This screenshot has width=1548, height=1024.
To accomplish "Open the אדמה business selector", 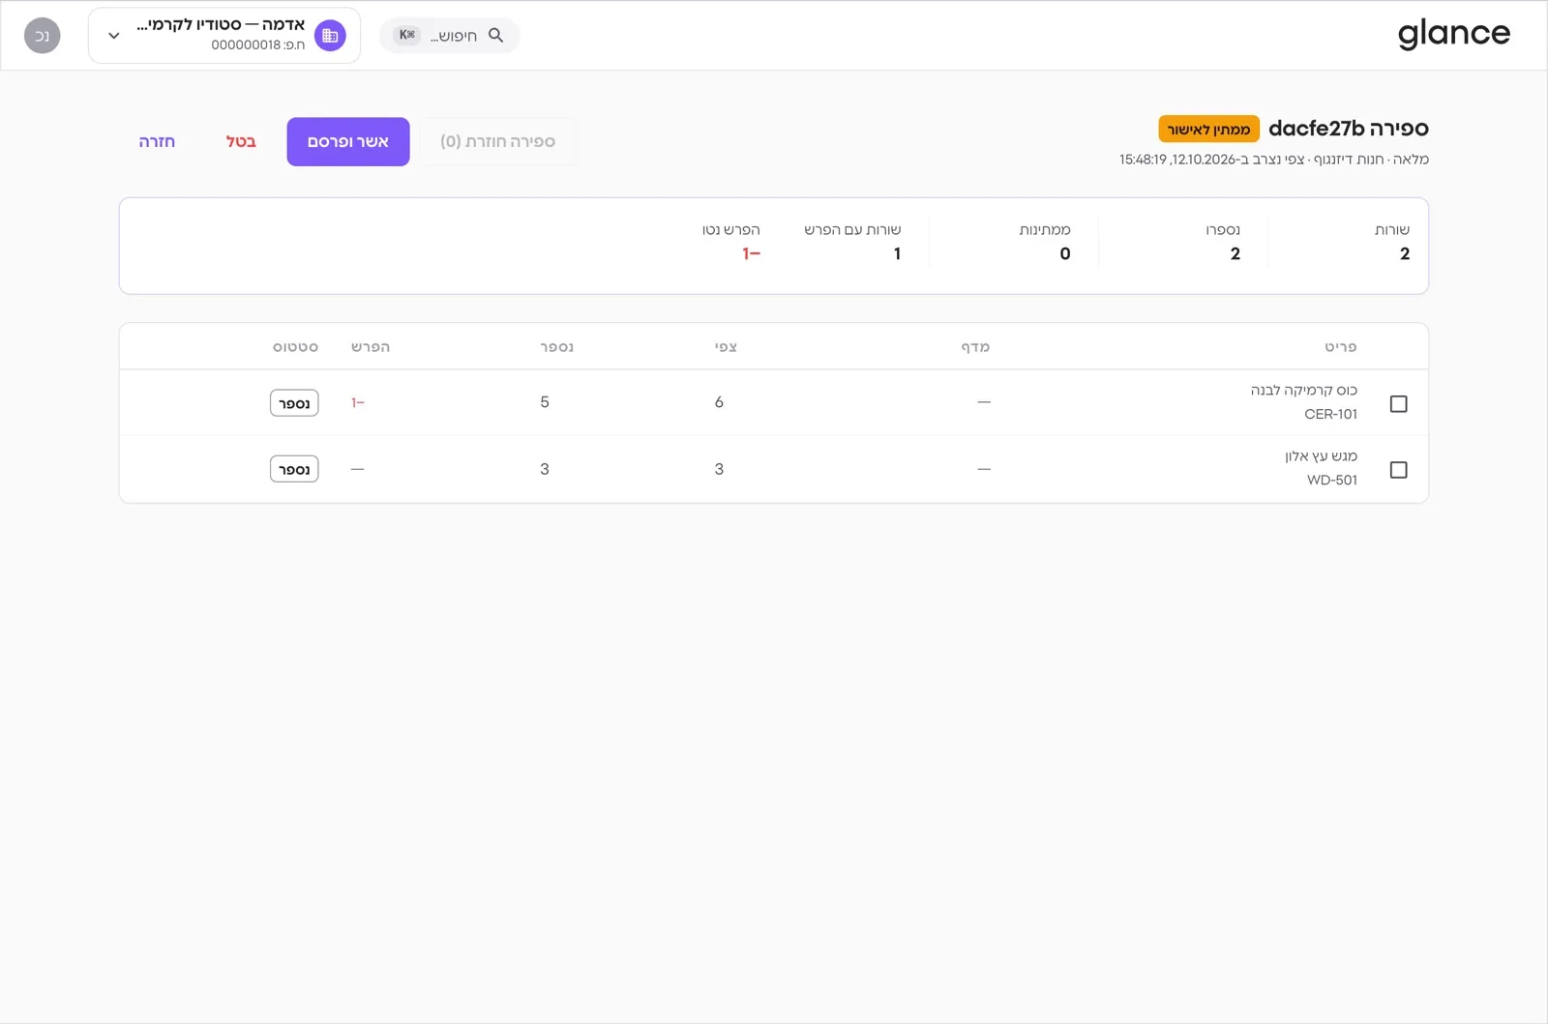I will pos(224,36).
